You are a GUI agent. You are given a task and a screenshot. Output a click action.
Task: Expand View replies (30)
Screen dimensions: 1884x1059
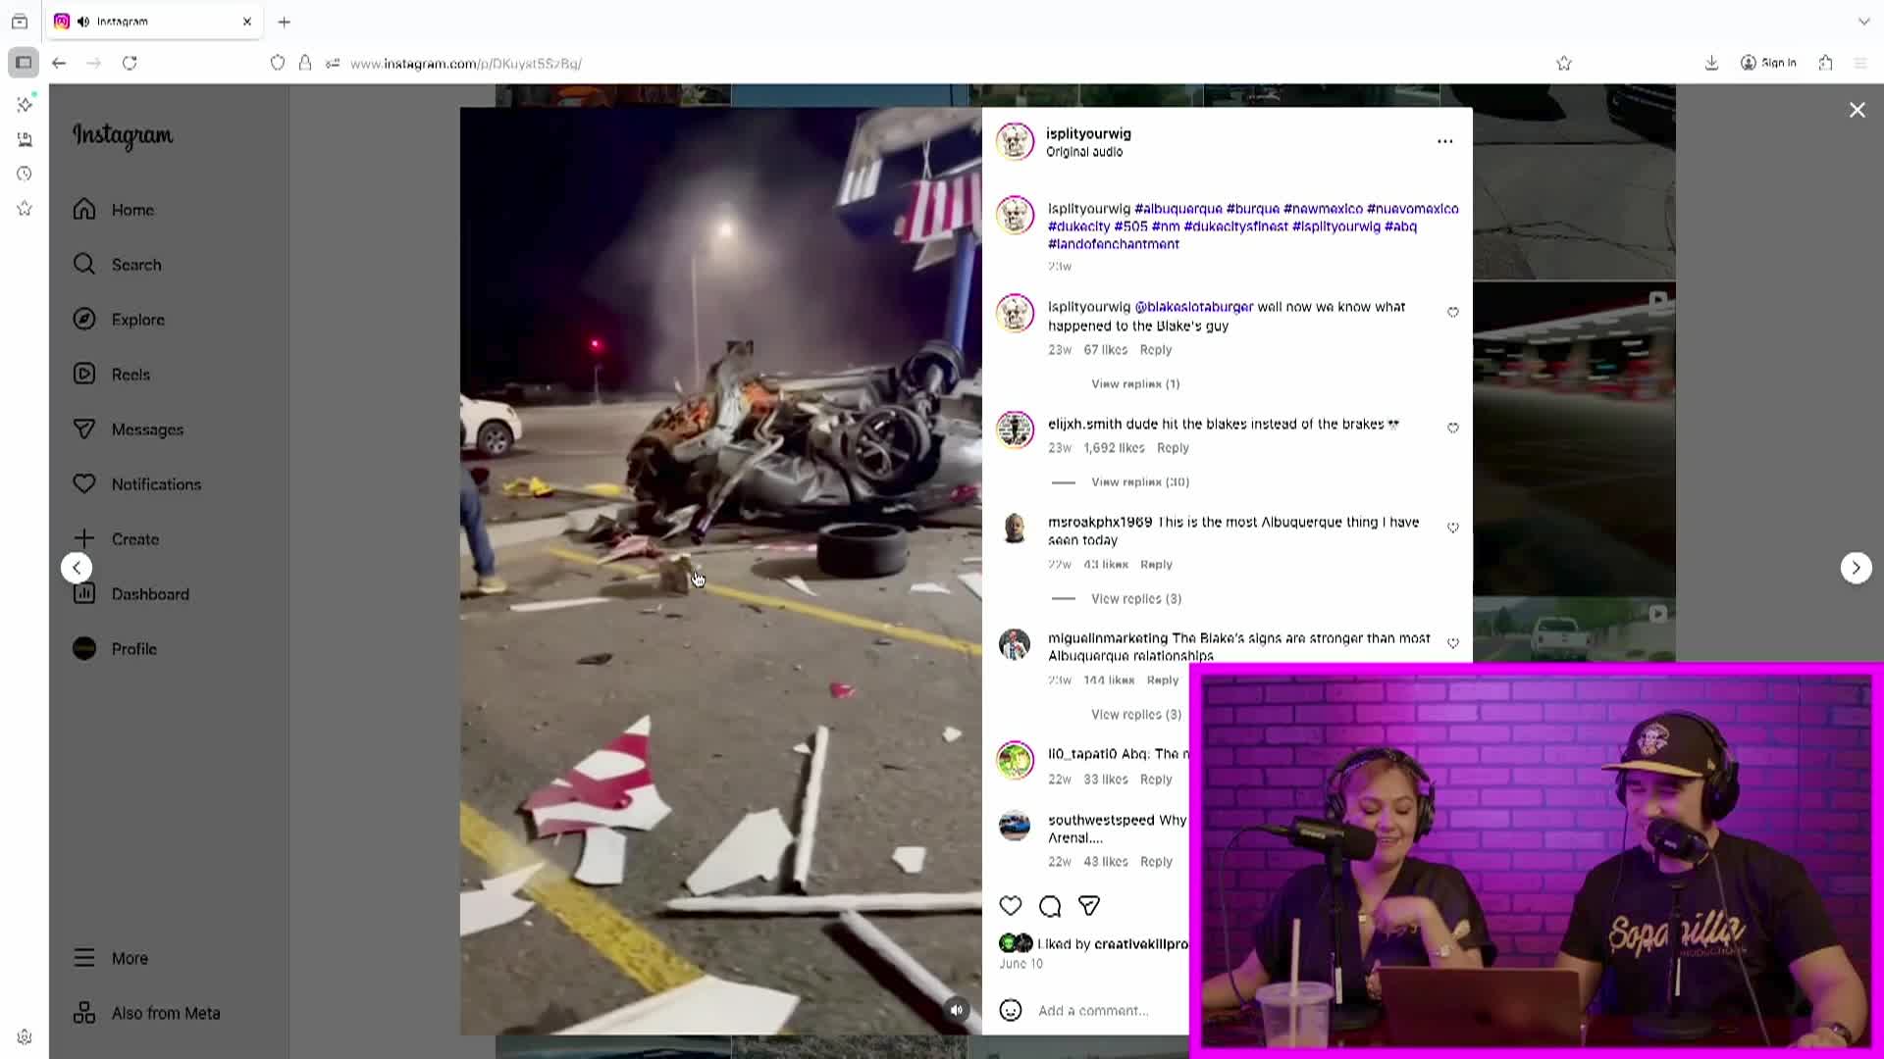click(1139, 482)
